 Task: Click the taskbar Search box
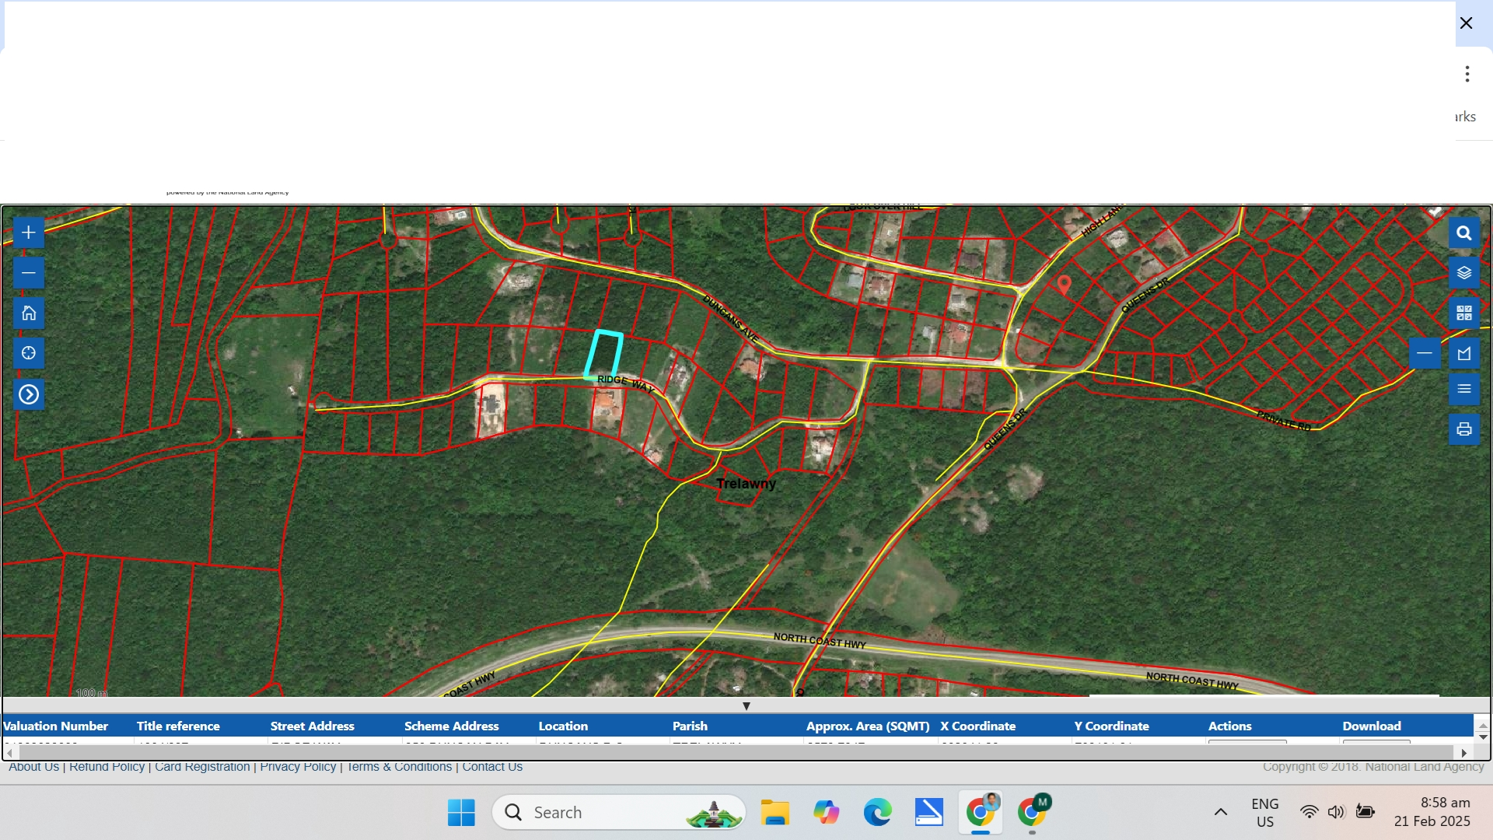618,812
